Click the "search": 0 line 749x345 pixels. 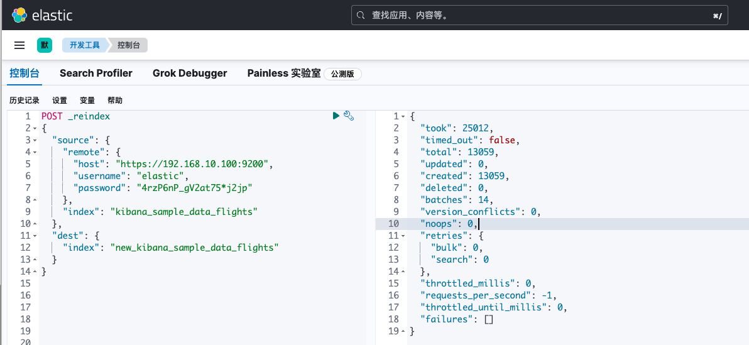point(459,260)
